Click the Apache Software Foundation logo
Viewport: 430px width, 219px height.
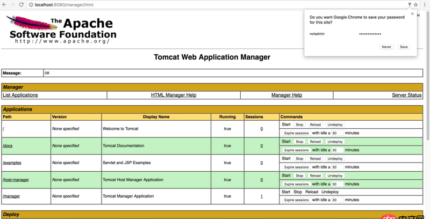click(x=62, y=30)
